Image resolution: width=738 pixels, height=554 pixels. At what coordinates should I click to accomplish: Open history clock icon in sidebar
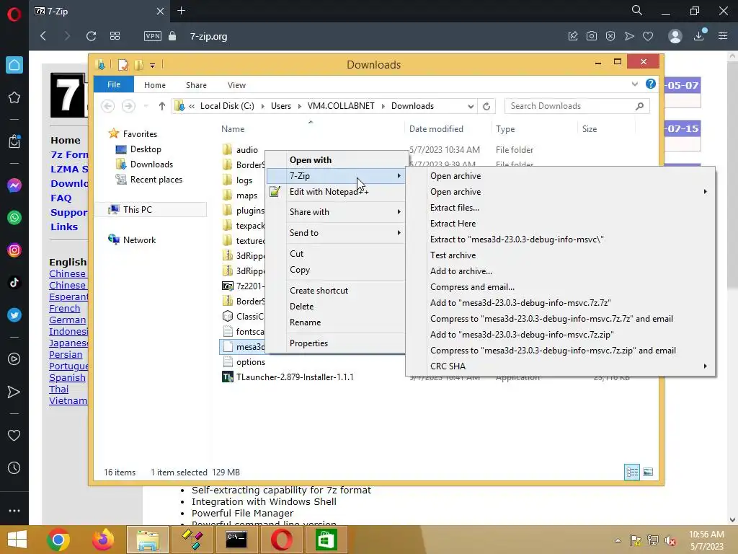pos(14,467)
